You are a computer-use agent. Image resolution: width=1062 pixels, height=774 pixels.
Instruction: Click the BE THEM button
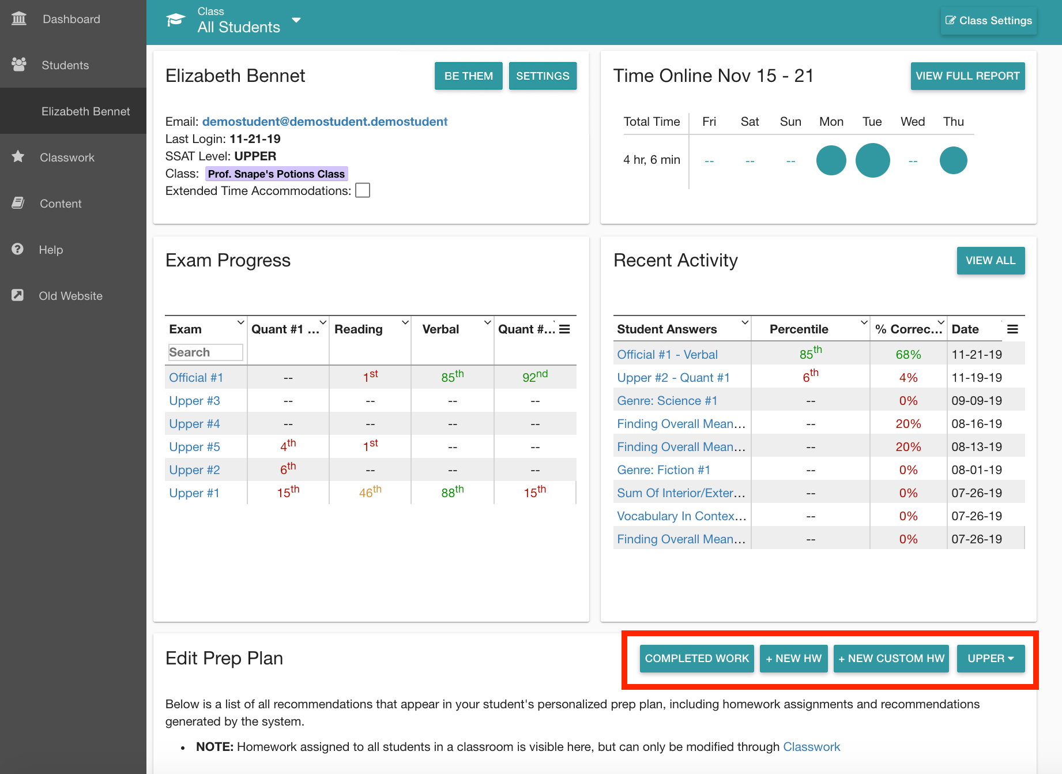[469, 76]
